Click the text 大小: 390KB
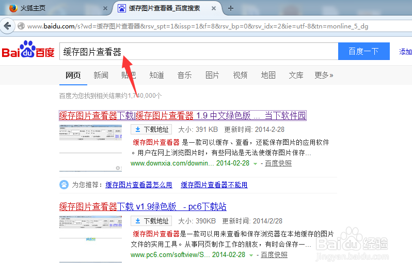 click(197, 221)
